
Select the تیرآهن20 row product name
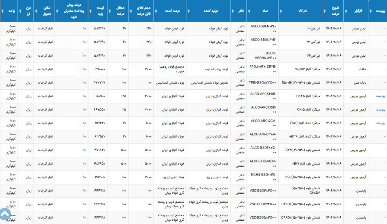(x=313, y=29)
